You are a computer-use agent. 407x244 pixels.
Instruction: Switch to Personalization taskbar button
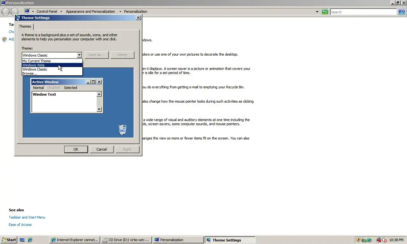pos(178,240)
